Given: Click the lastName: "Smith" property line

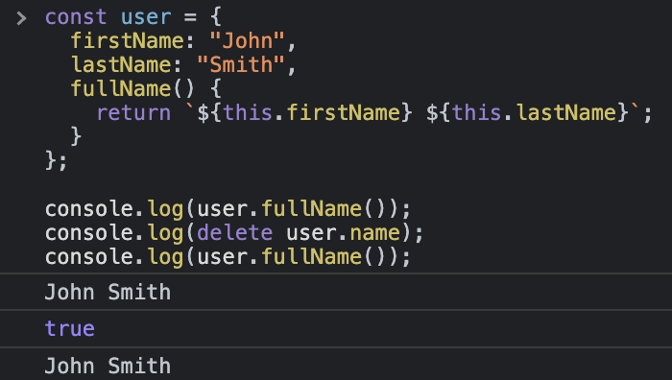Looking at the screenshot, I should pos(183,65).
